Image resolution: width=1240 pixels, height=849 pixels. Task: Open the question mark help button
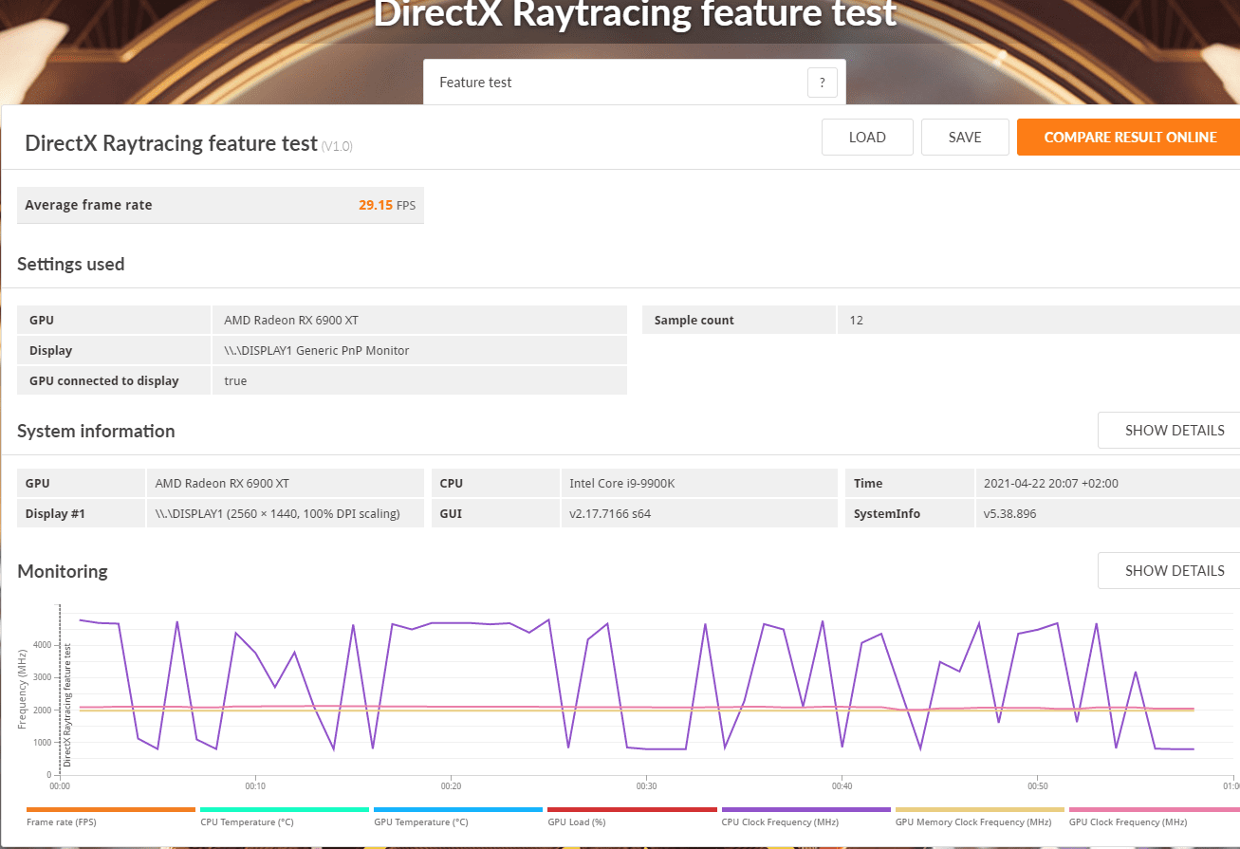(822, 83)
